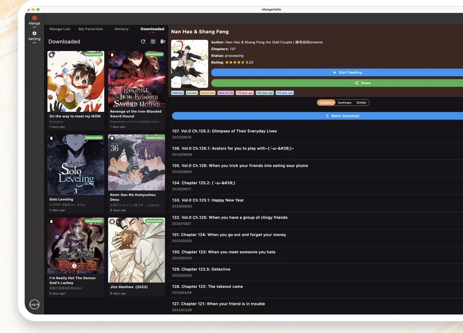Refresh the Downloaded list
Image resolution: width=463 pixels, height=333 pixels.
click(143, 42)
